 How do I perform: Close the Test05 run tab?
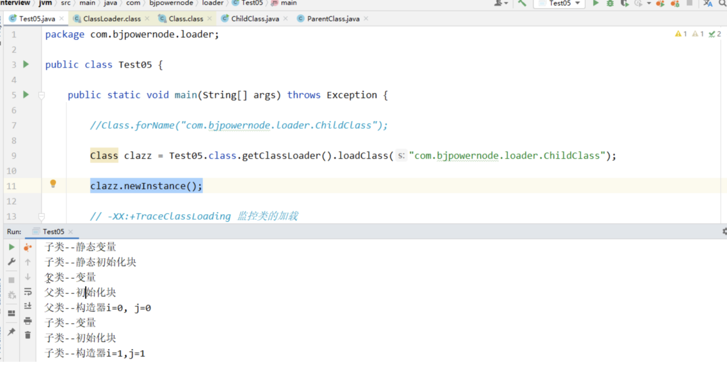[x=70, y=232]
